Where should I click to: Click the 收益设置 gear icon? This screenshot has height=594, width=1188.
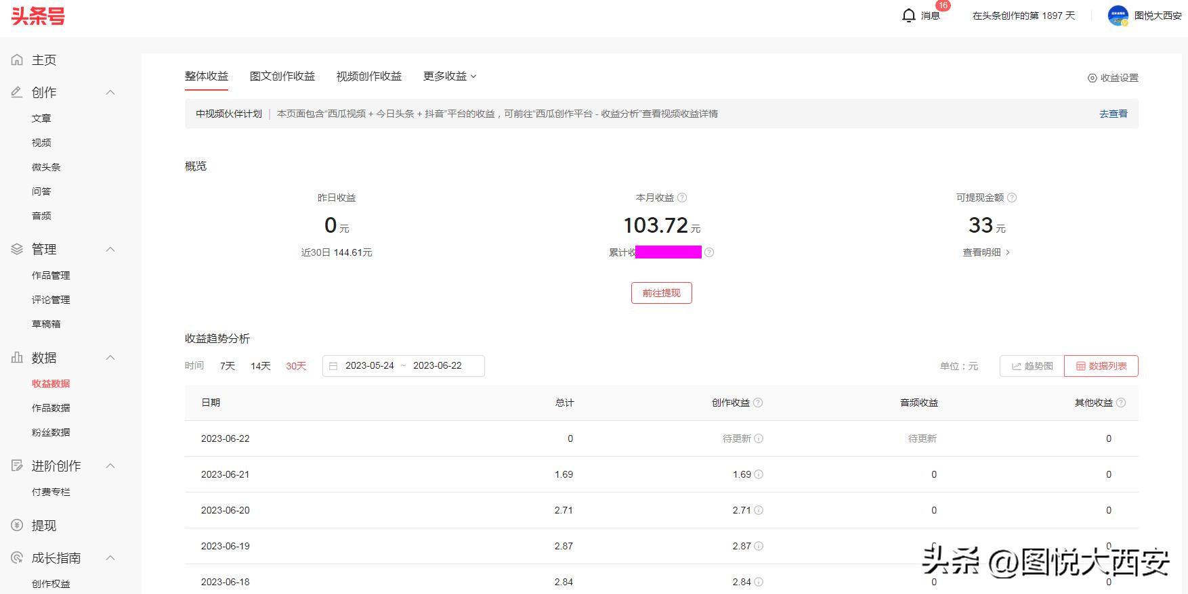pos(1092,78)
